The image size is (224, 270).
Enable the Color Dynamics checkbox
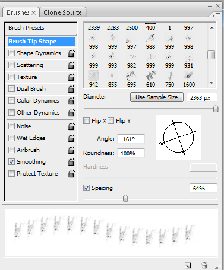click(11, 101)
